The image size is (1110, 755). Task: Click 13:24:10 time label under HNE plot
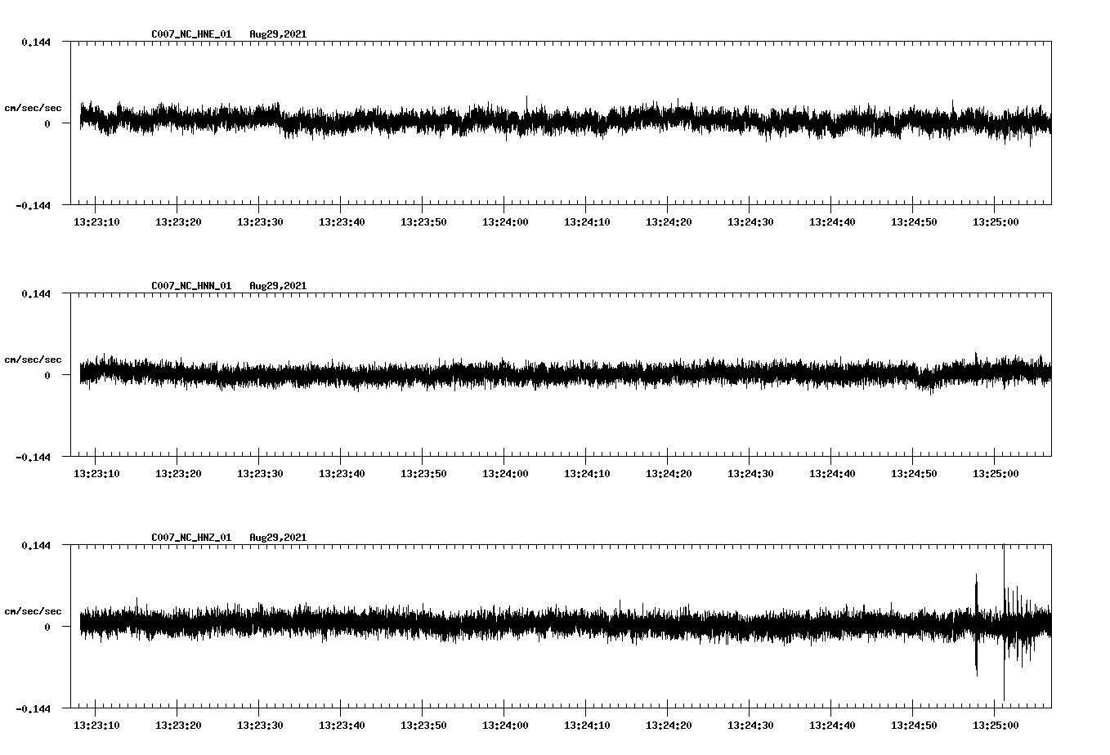coord(587,221)
